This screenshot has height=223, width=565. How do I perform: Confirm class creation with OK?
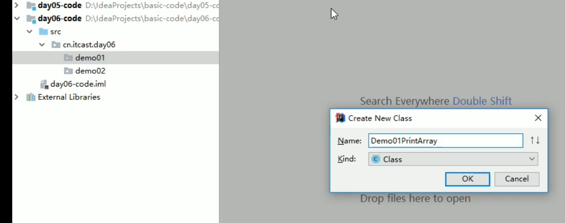tap(468, 179)
